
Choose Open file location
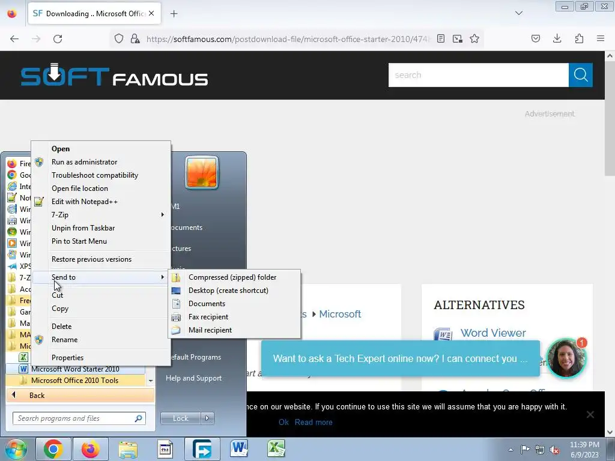(101, 188)
